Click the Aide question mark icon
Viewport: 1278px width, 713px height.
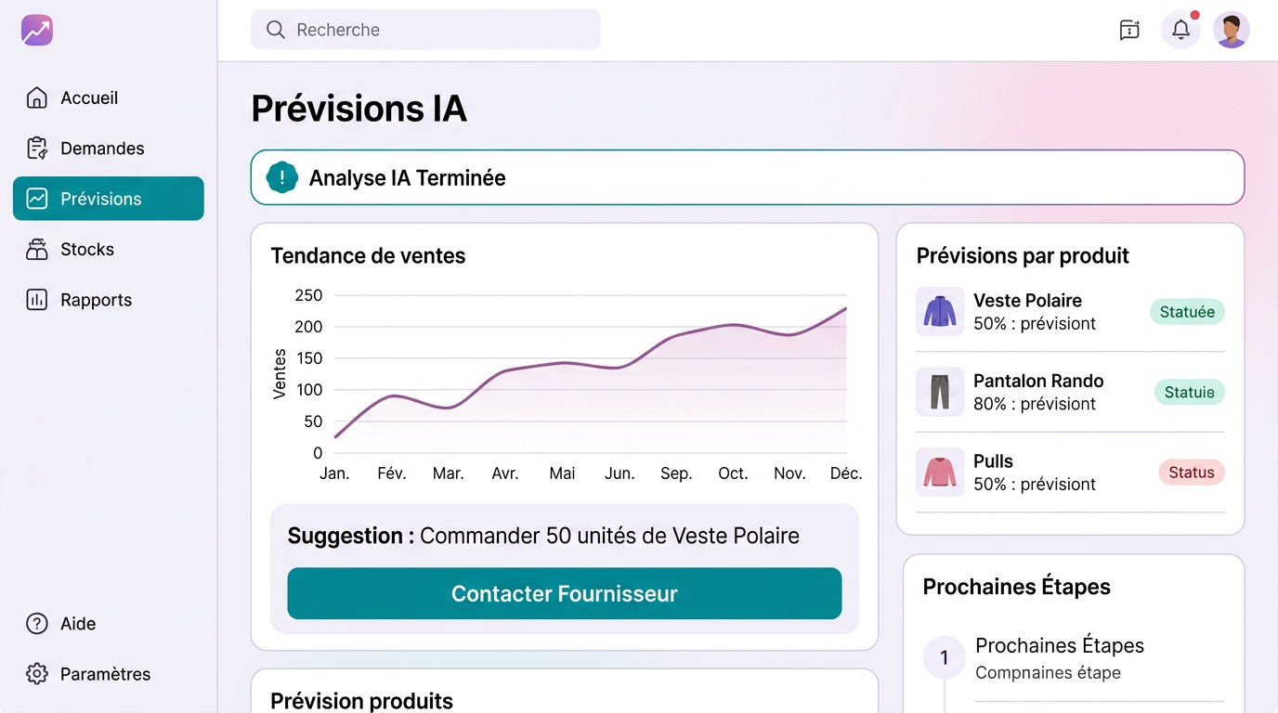(37, 624)
